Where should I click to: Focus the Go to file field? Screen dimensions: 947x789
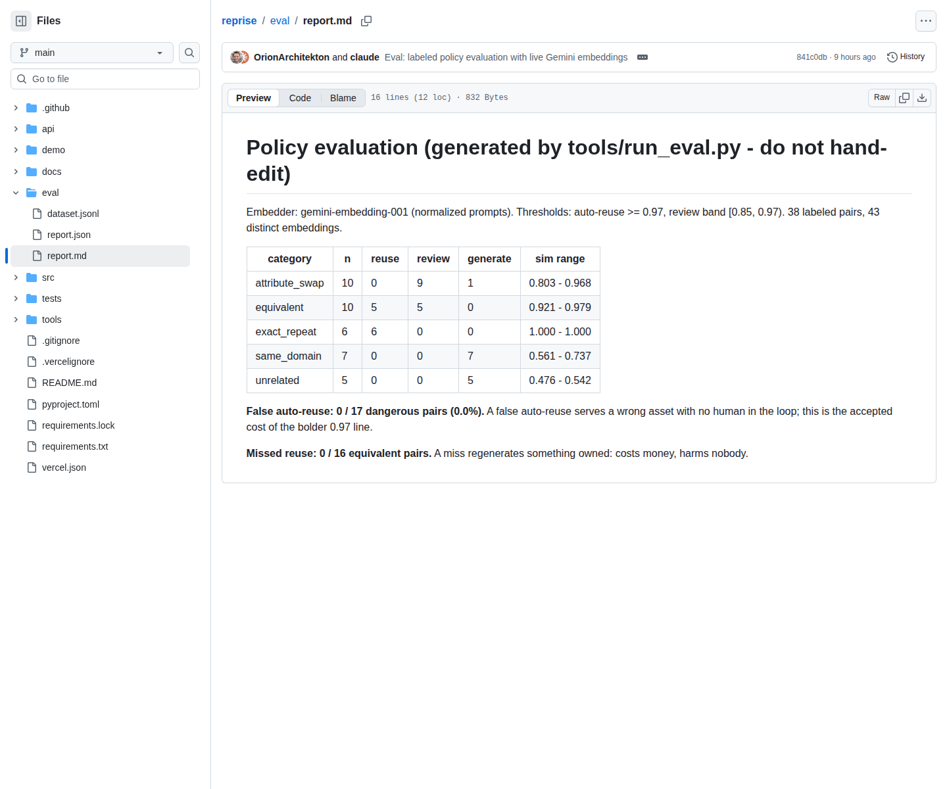[105, 79]
